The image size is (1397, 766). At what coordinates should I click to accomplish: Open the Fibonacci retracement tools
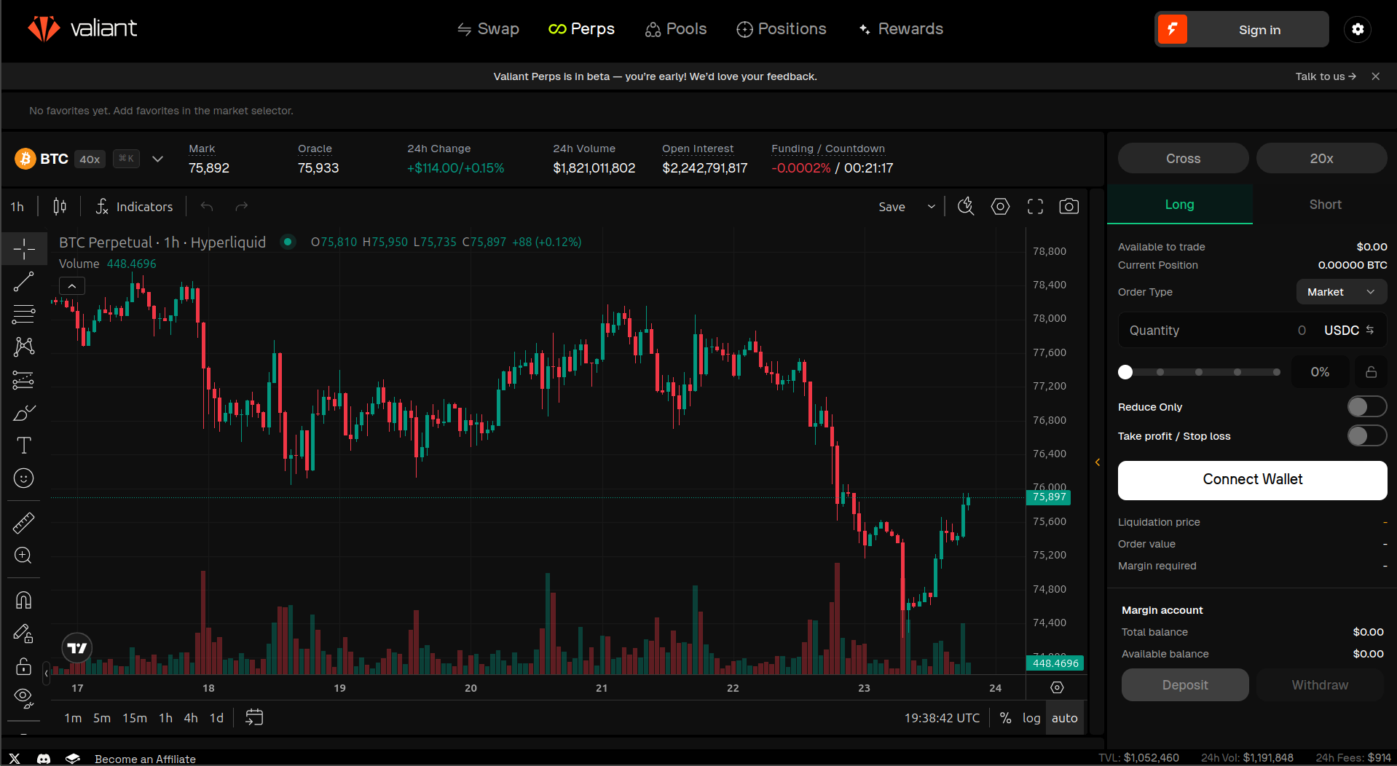23,315
